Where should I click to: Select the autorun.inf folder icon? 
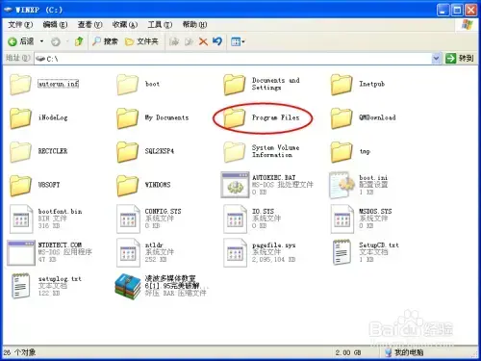[x=20, y=85]
